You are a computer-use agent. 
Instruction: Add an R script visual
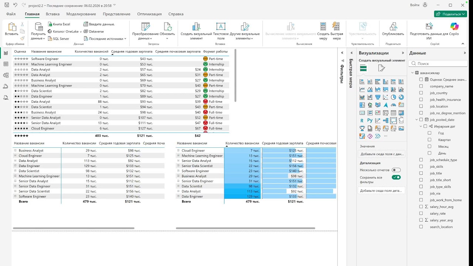[x=362, y=120]
